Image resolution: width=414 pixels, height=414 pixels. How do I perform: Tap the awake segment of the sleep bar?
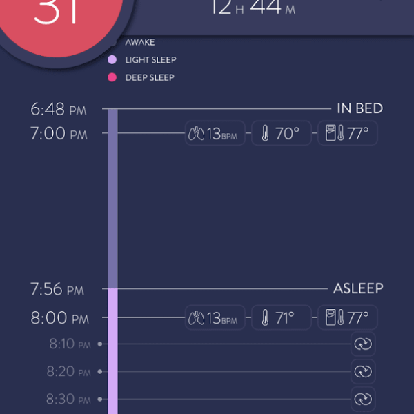click(x=112, y=198)
